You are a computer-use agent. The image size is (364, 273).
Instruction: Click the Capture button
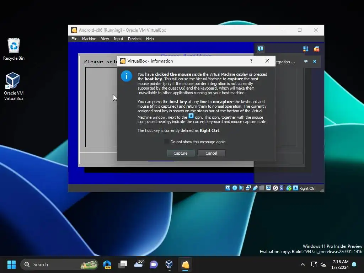pyautogui.click(x=181, y=153)
